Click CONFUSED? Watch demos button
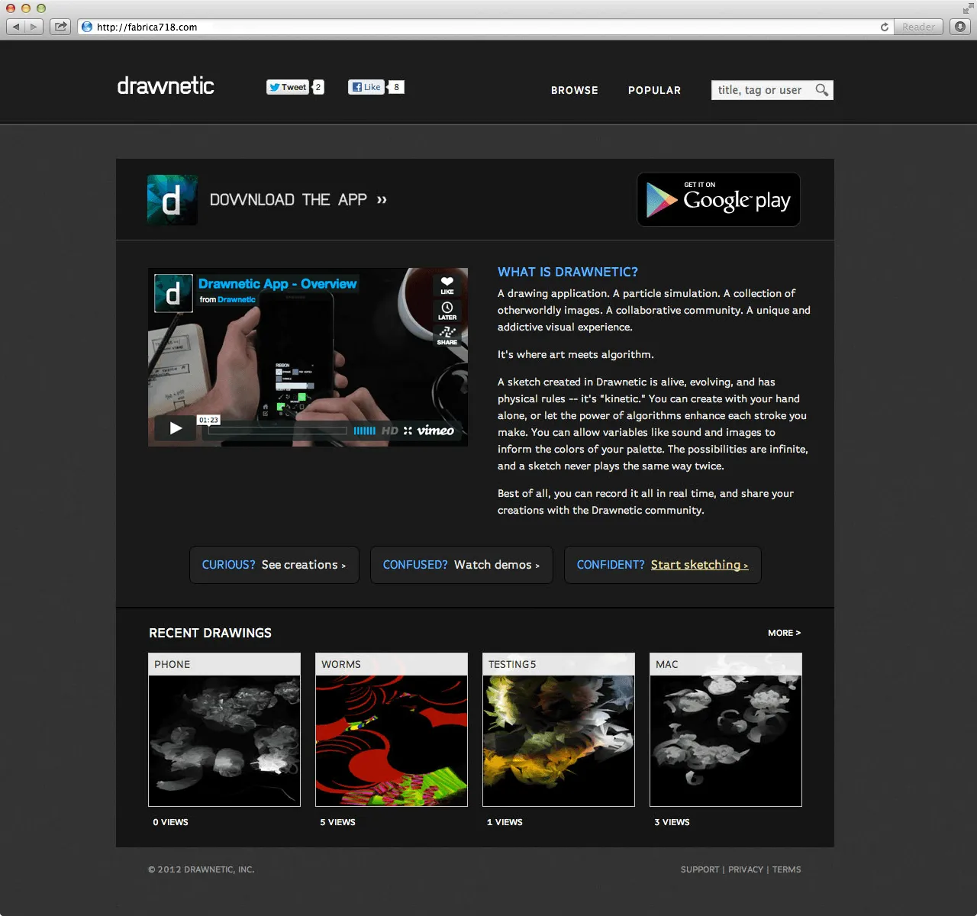Screen dimensions: 977x916 pos(461,565)
